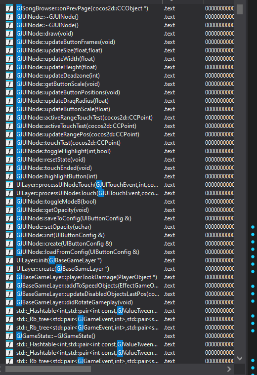Click function icon beside GJUINode::activeRangeTouchTest
Image resolution: width=257 pixels, height=375 pixels.
[x=9, y=118]
